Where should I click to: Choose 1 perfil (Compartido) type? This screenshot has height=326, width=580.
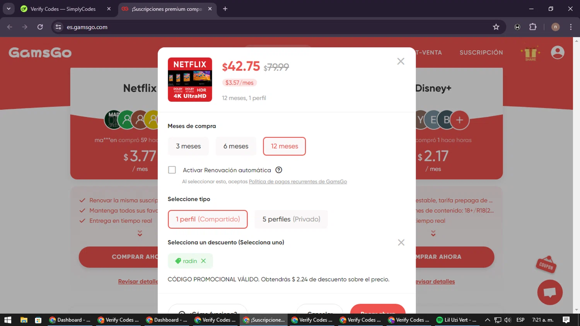click(208, 219)
